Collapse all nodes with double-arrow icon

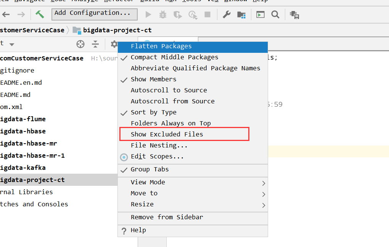pyautogui.click(x=95, y=44)
